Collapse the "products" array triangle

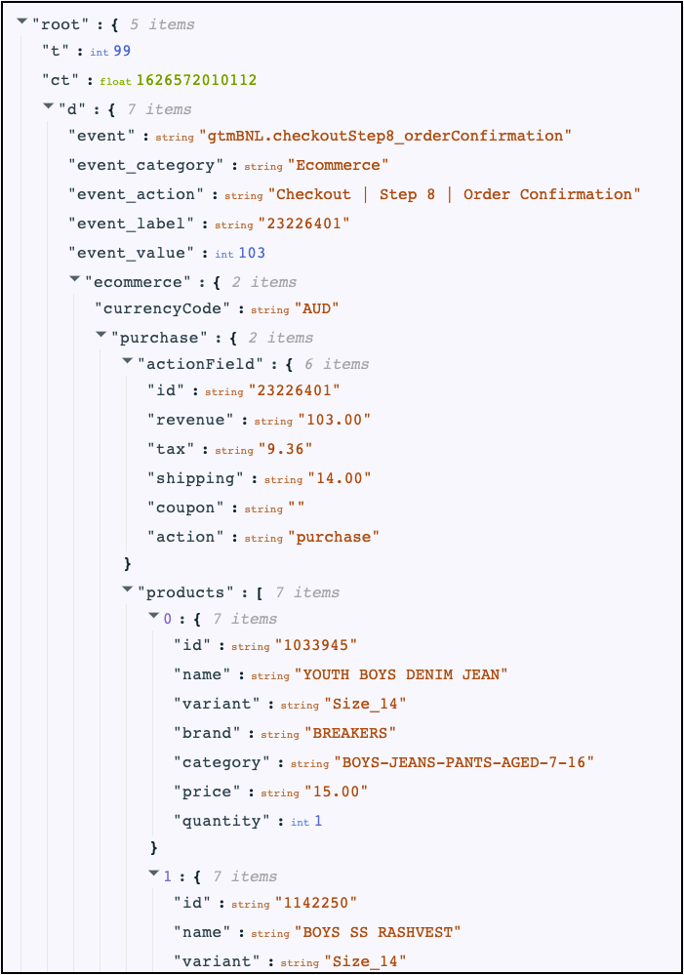click(x=128, y=589)
